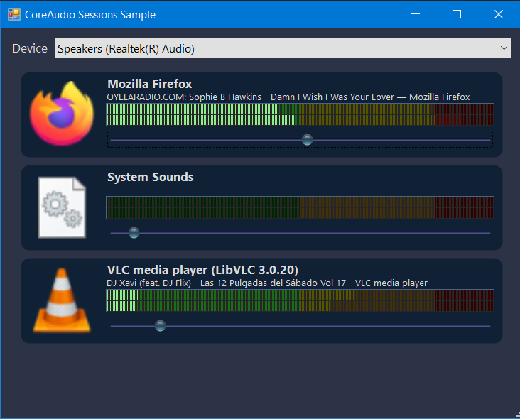Click the VLC traffic cone icon
The height and width of the screenshot is (419, 520).
point(62,300)
